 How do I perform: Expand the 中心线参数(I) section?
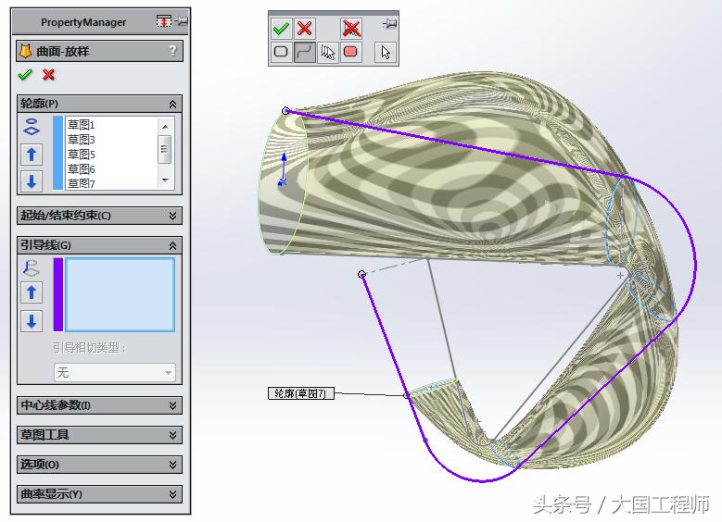[172, 405]
